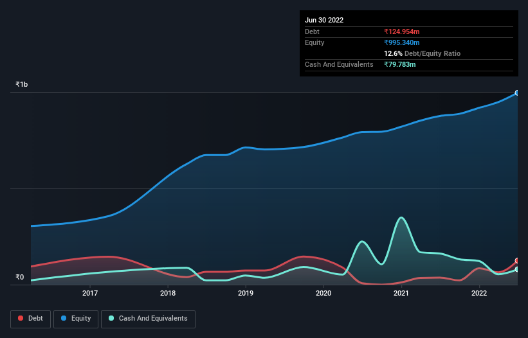Click the Equity label in tooltip
528x338 pixels.
coord(314,42)
